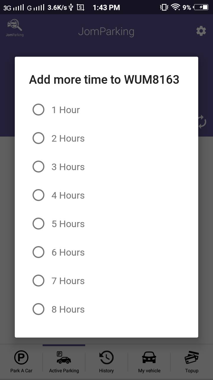Switch to Active Parking tab
Screen dimensions: 213x380
(64, 362)
